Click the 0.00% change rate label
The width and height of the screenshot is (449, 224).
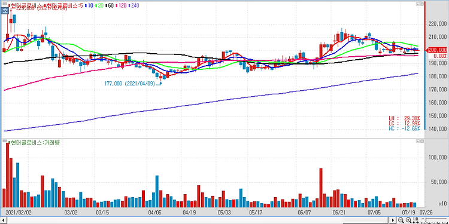[x=440, y=56]
